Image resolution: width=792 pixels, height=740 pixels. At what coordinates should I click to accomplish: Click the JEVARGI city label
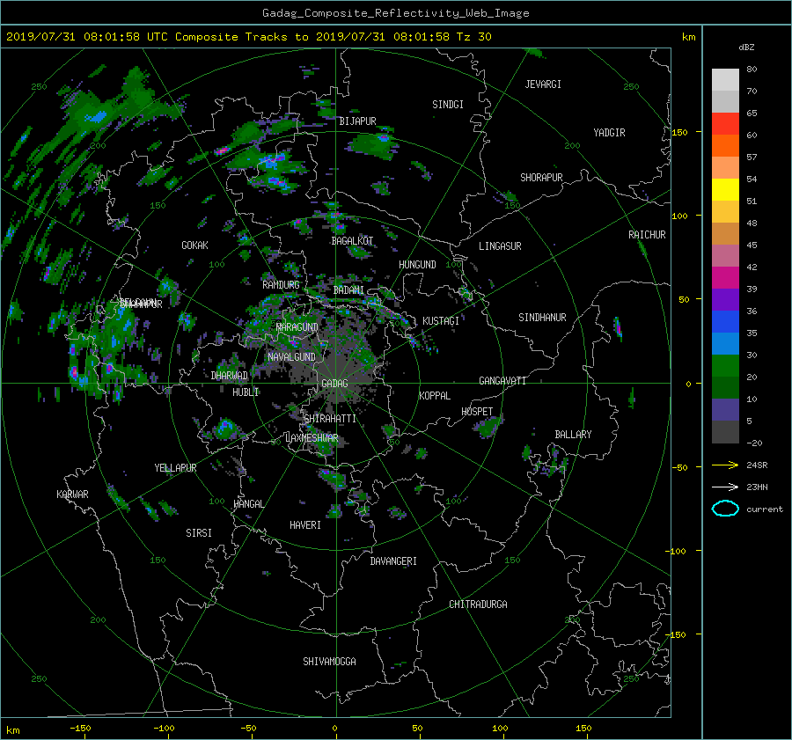click(x=543, y=84)
